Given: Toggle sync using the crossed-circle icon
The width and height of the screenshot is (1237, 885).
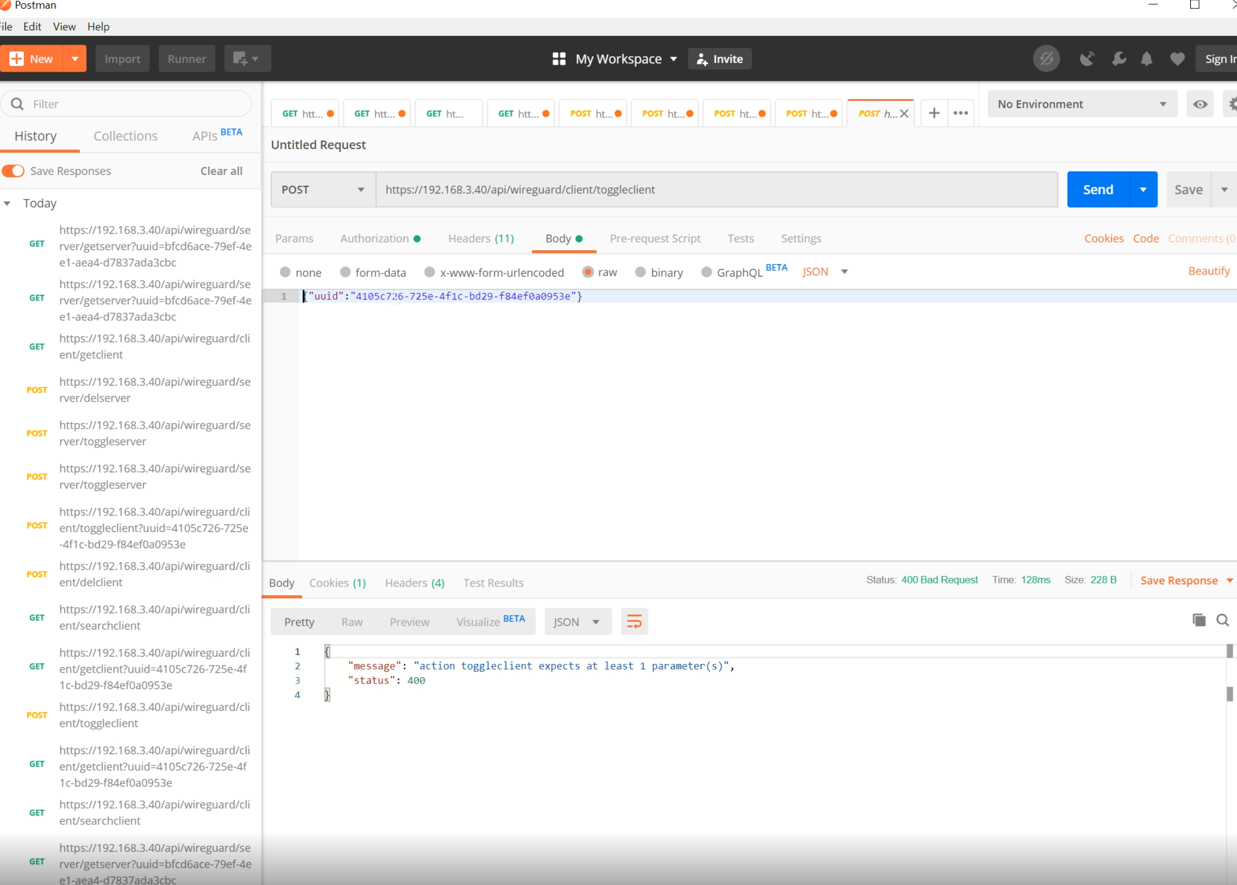Looking at the screenshot, I should (1046, 59).
